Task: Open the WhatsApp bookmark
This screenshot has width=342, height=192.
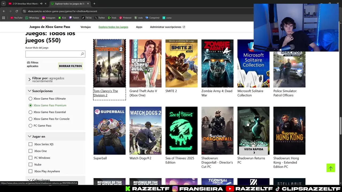Action: coord(32,18)
